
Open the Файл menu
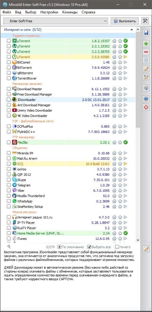7,12
